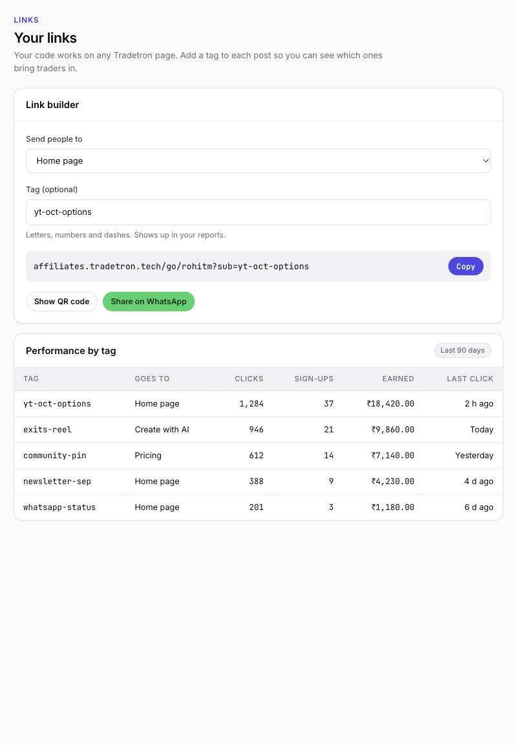Open the 'Send people to' dropdown

258,161
